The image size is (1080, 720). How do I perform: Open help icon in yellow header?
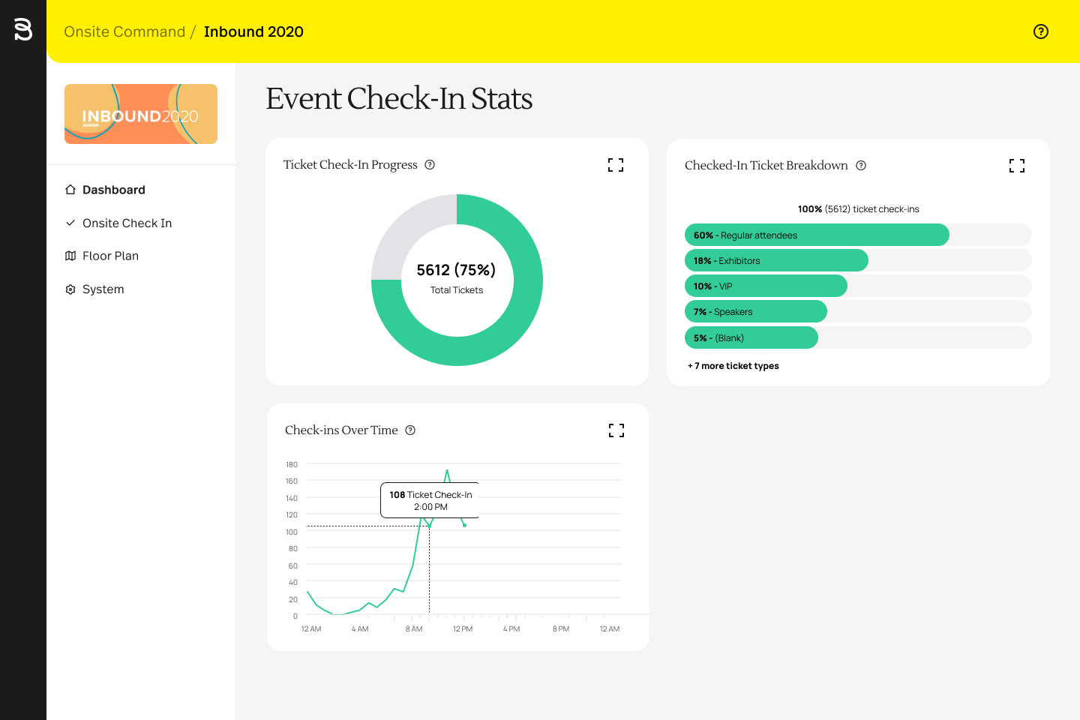1040,31
